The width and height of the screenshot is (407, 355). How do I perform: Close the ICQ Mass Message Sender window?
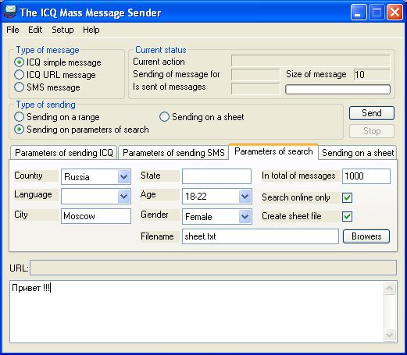coord(395,12)
